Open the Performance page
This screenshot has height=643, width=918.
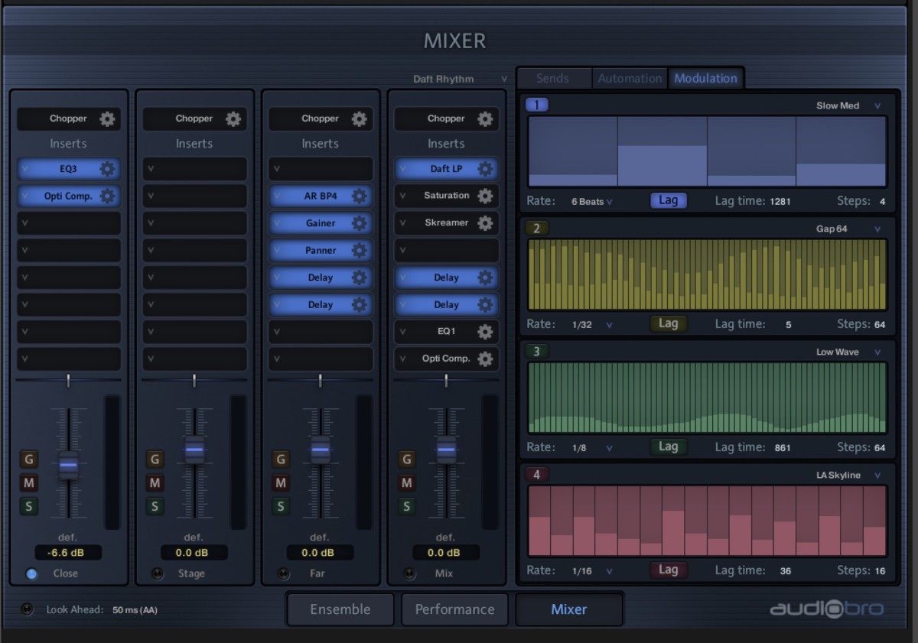point(454,609)
